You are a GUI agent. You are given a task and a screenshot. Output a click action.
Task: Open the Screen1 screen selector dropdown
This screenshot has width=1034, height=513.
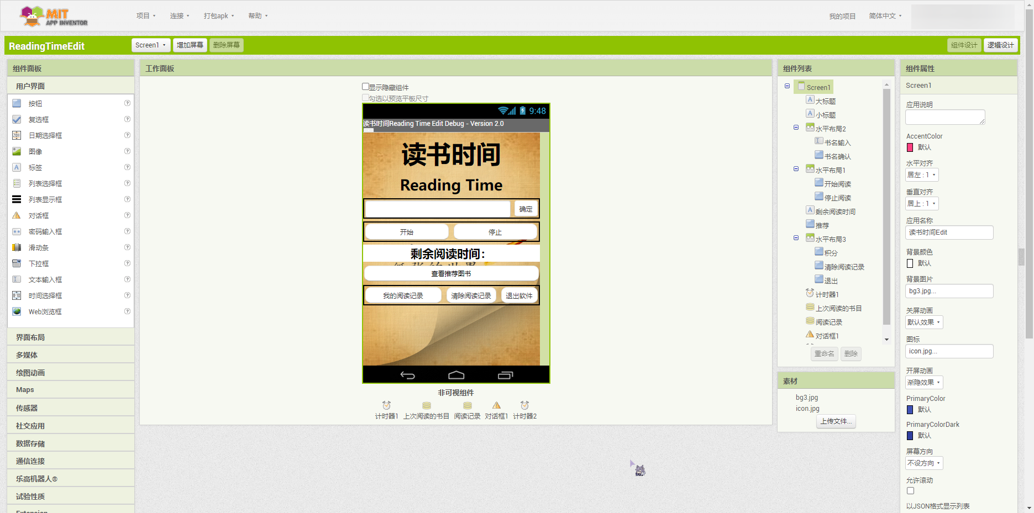pos(150,45)
